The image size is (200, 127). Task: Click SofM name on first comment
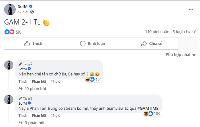pos(23,69)
